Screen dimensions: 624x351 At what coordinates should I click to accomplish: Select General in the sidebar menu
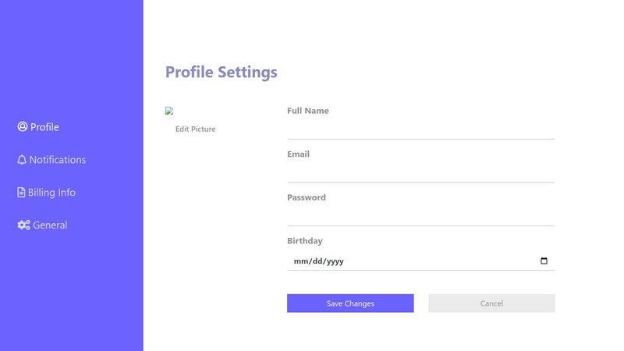tap(50, 225)
